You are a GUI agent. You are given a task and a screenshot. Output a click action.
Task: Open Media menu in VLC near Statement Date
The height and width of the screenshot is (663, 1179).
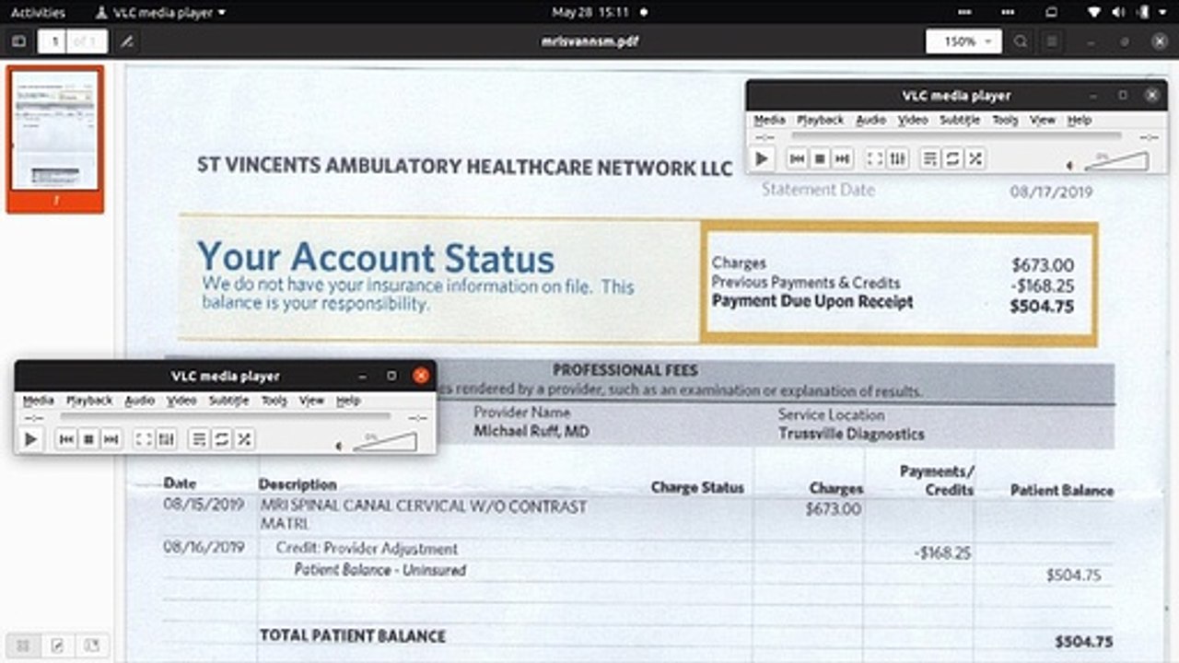click(769, 120)
